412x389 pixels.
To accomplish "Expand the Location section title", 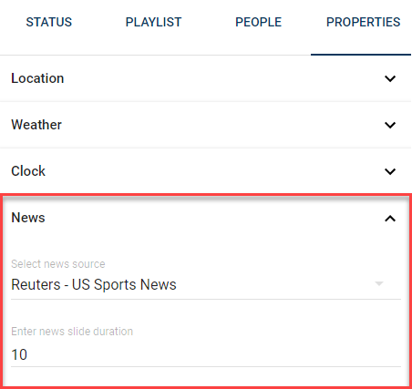I will [x=37, y=78].
